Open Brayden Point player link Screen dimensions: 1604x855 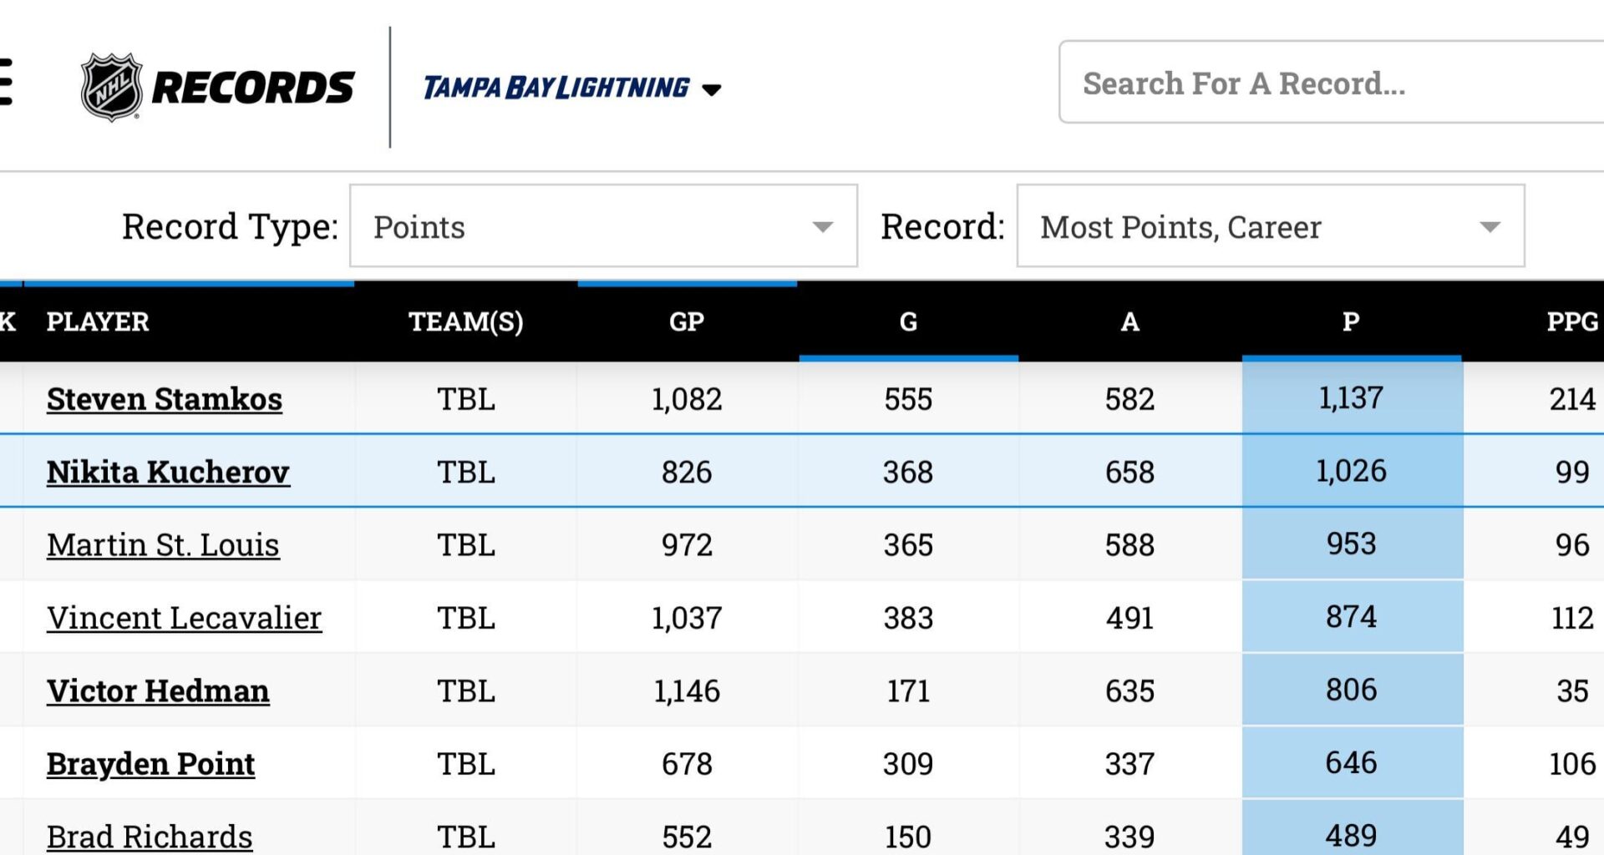150,764
